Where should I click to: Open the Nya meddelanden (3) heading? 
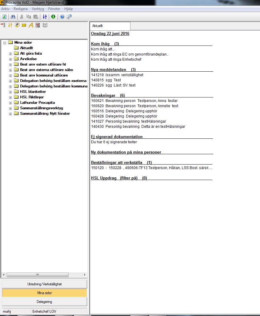(113, 70)
